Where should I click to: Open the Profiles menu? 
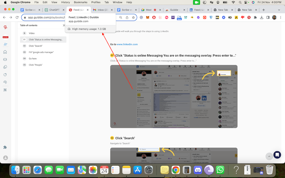tap(96, 2)
